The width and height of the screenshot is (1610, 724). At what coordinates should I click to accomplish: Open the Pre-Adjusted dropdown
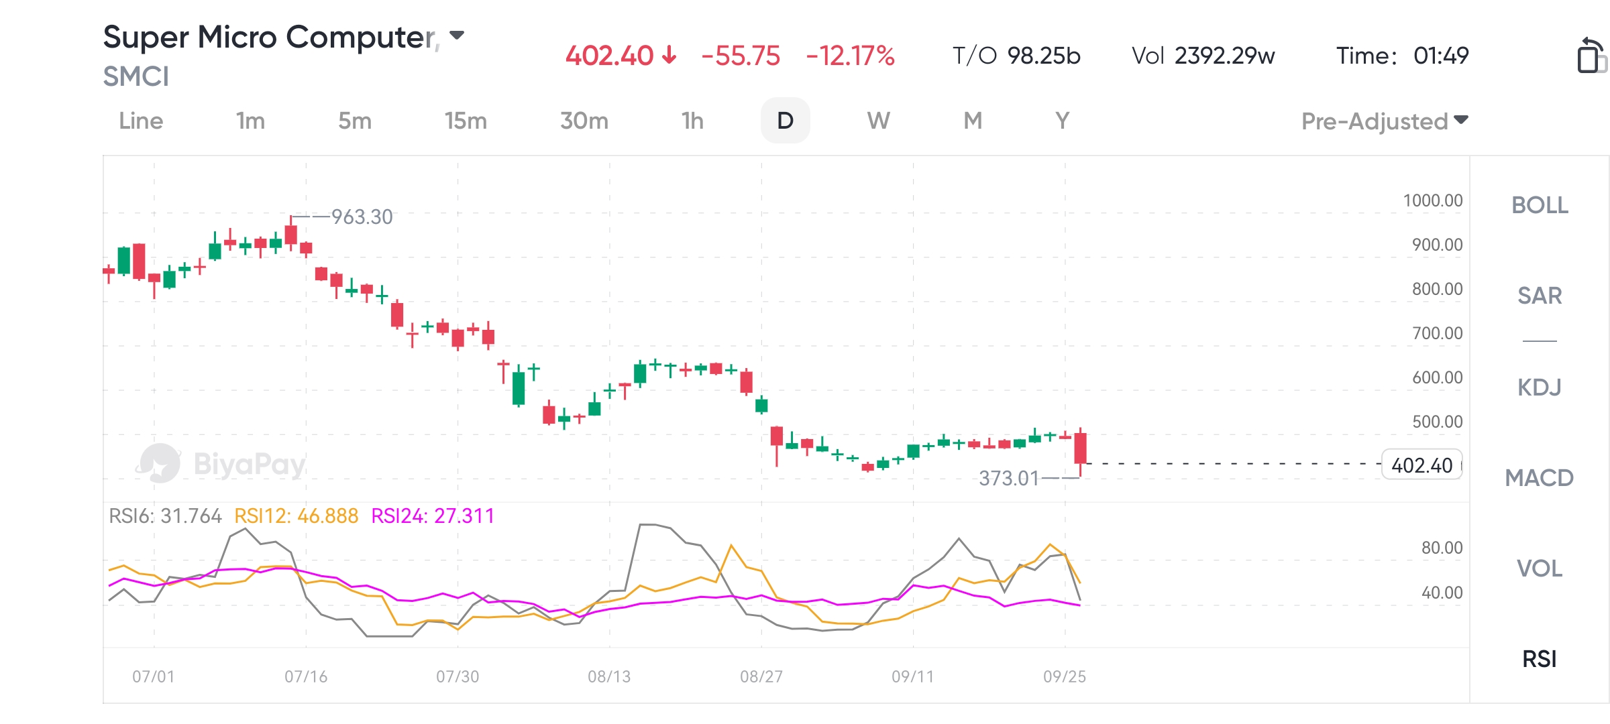(1385, 121)
